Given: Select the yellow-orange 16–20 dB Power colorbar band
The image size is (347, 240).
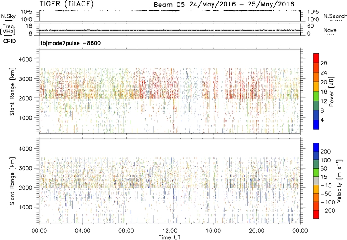Looking at the screenshot, I should [x=316, y=87].
